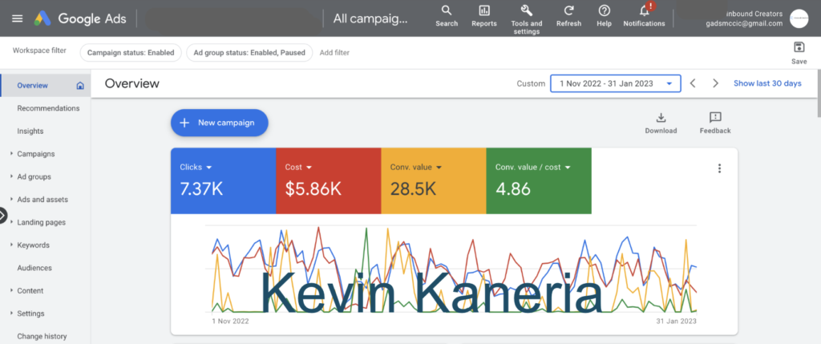The width and height of the screenshot is (821, 344).
Task: Click the page vertical scrollbar
Action: pos(819,95)
